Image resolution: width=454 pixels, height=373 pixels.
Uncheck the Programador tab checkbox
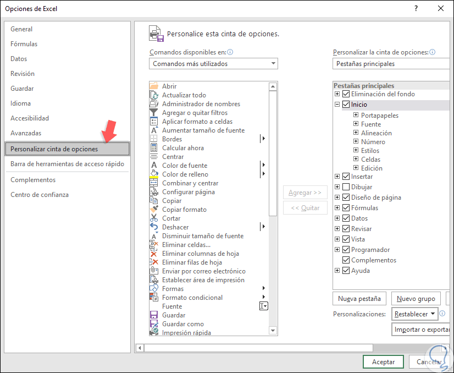click(x=346, y=249)
